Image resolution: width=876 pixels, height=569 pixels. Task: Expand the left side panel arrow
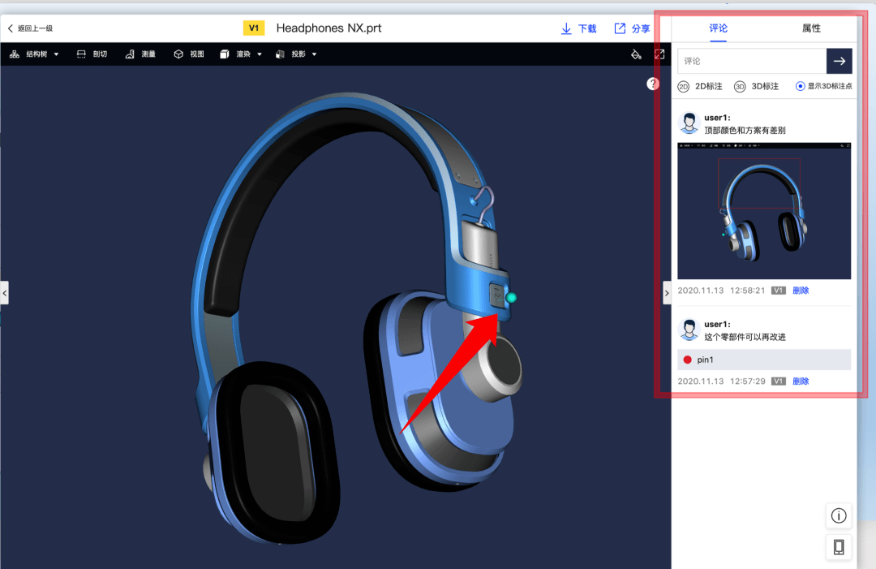5,293
